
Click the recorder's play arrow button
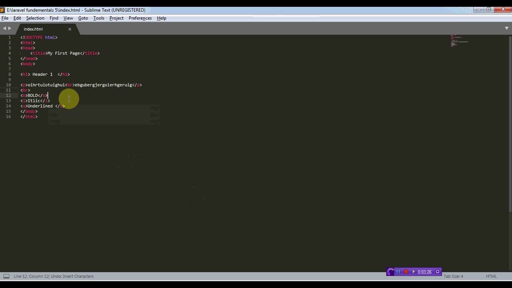click(414, 272)
